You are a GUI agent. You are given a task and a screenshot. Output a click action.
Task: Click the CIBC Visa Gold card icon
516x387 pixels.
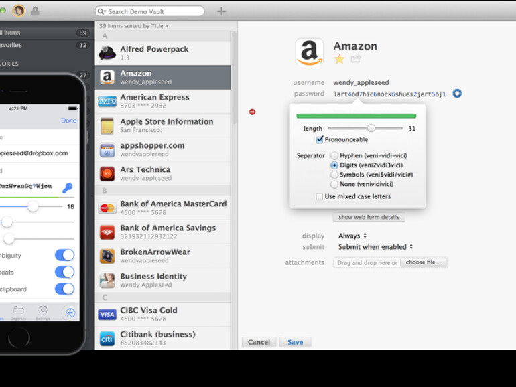pyautogui.click(x=107, y=314)
